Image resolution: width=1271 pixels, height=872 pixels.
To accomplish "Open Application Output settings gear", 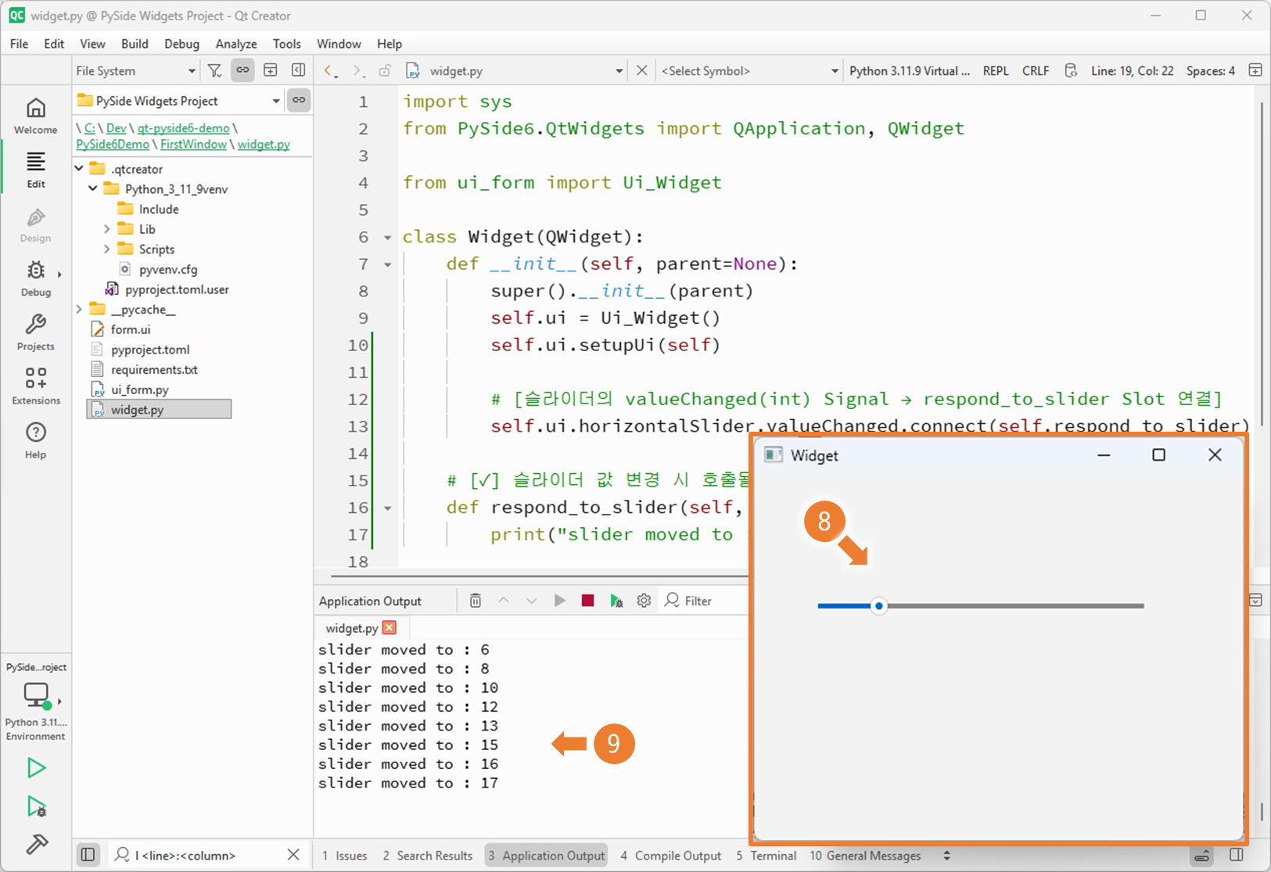I will (644, 601).
